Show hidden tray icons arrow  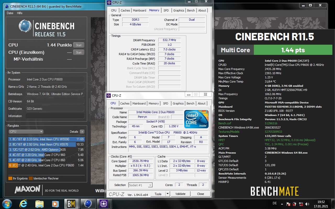282,204
